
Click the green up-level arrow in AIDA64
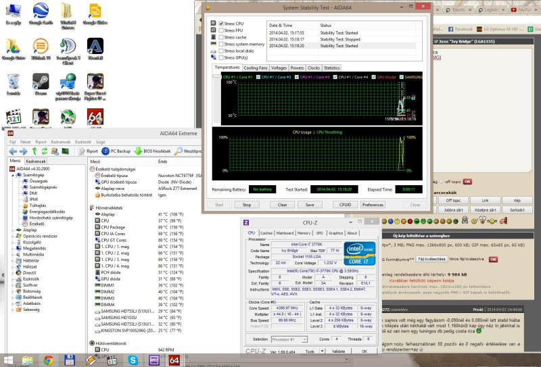click(34, 151)
